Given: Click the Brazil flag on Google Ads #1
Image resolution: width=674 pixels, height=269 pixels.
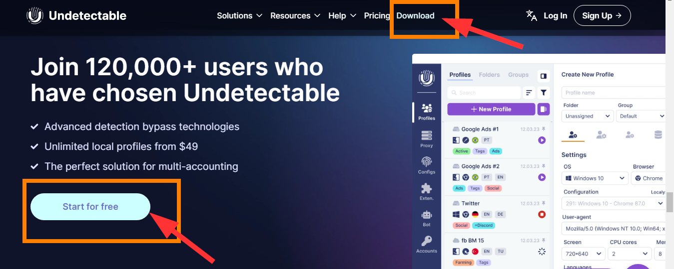Looking at the screenshot, I should pyautogui.click(x=475, y=140).
